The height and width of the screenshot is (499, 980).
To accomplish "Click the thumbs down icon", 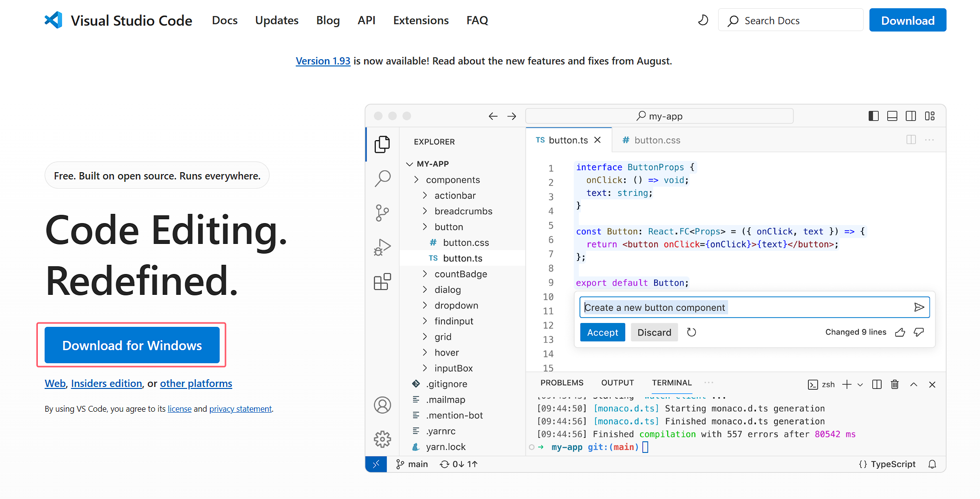I will (919, 332).
